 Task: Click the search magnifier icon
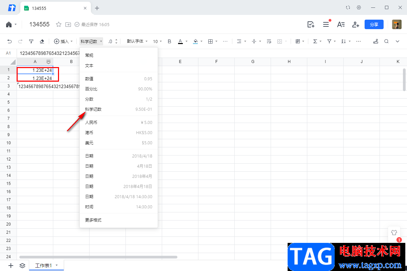[x=386, y=41]
